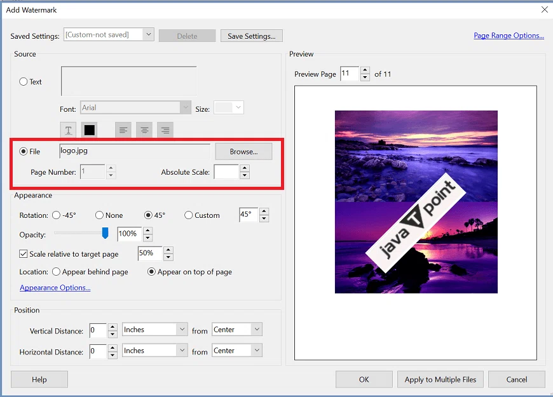
Task: Confirm with the OK button
Action: pos(364,379)
